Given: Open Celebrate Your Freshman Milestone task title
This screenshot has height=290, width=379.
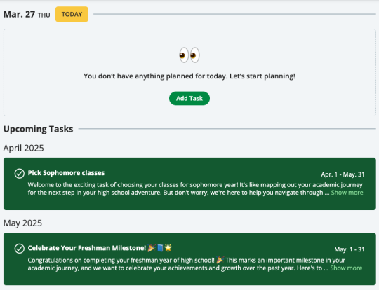Looking at the screenshot, I should (87, 248).
